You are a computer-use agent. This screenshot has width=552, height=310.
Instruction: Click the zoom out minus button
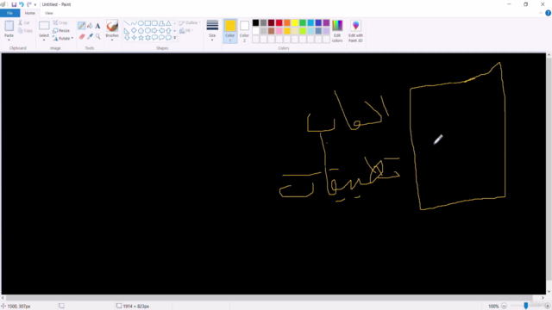point(504,307)
